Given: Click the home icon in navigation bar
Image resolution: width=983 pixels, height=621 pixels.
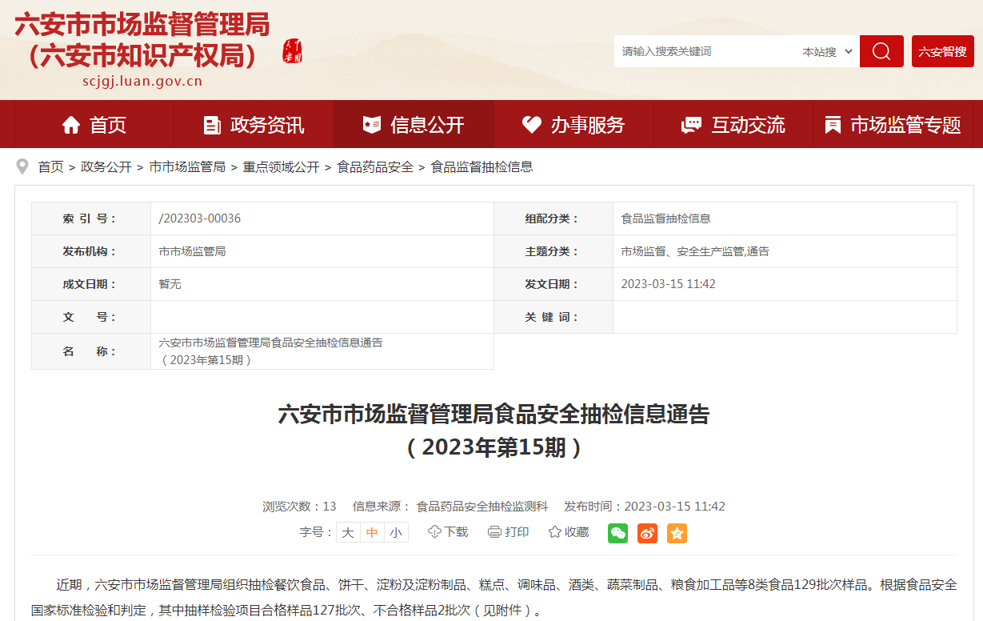Looking at the screenshot, I should tap(71, 125).
